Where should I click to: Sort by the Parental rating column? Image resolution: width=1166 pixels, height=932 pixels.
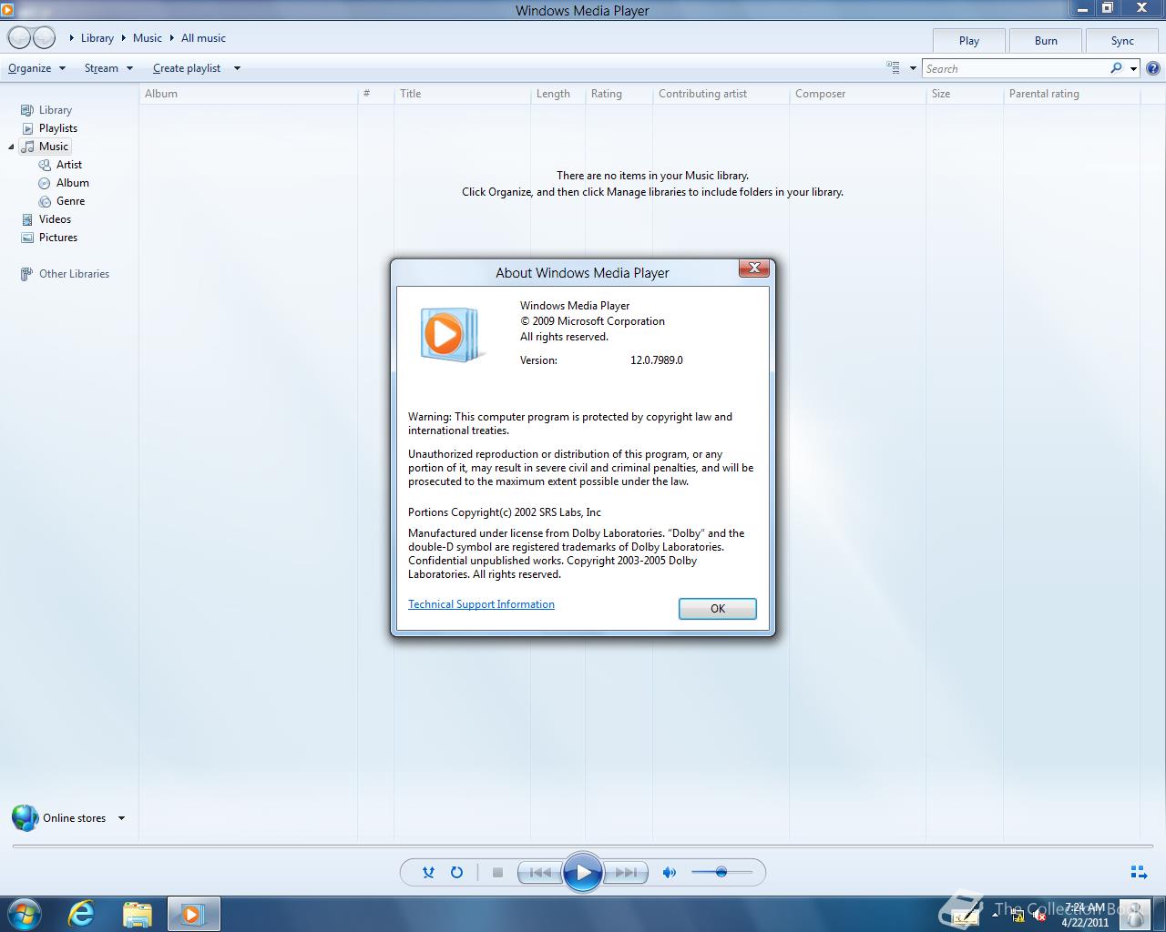tap(1070, 94)
